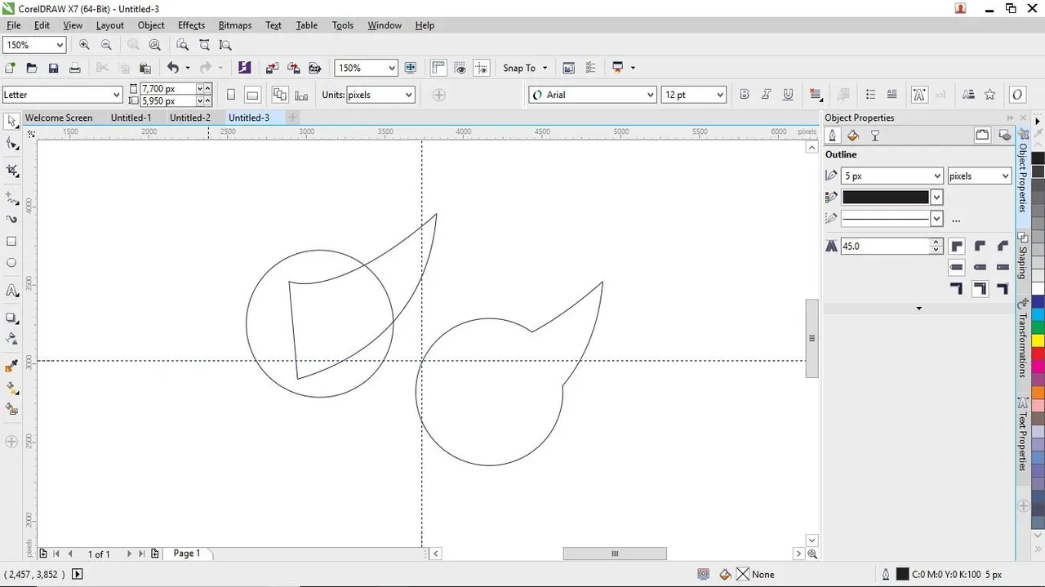Open outline style settings ellipsis button
This screenshot has width=1045, height=587.
pos(956,219)
